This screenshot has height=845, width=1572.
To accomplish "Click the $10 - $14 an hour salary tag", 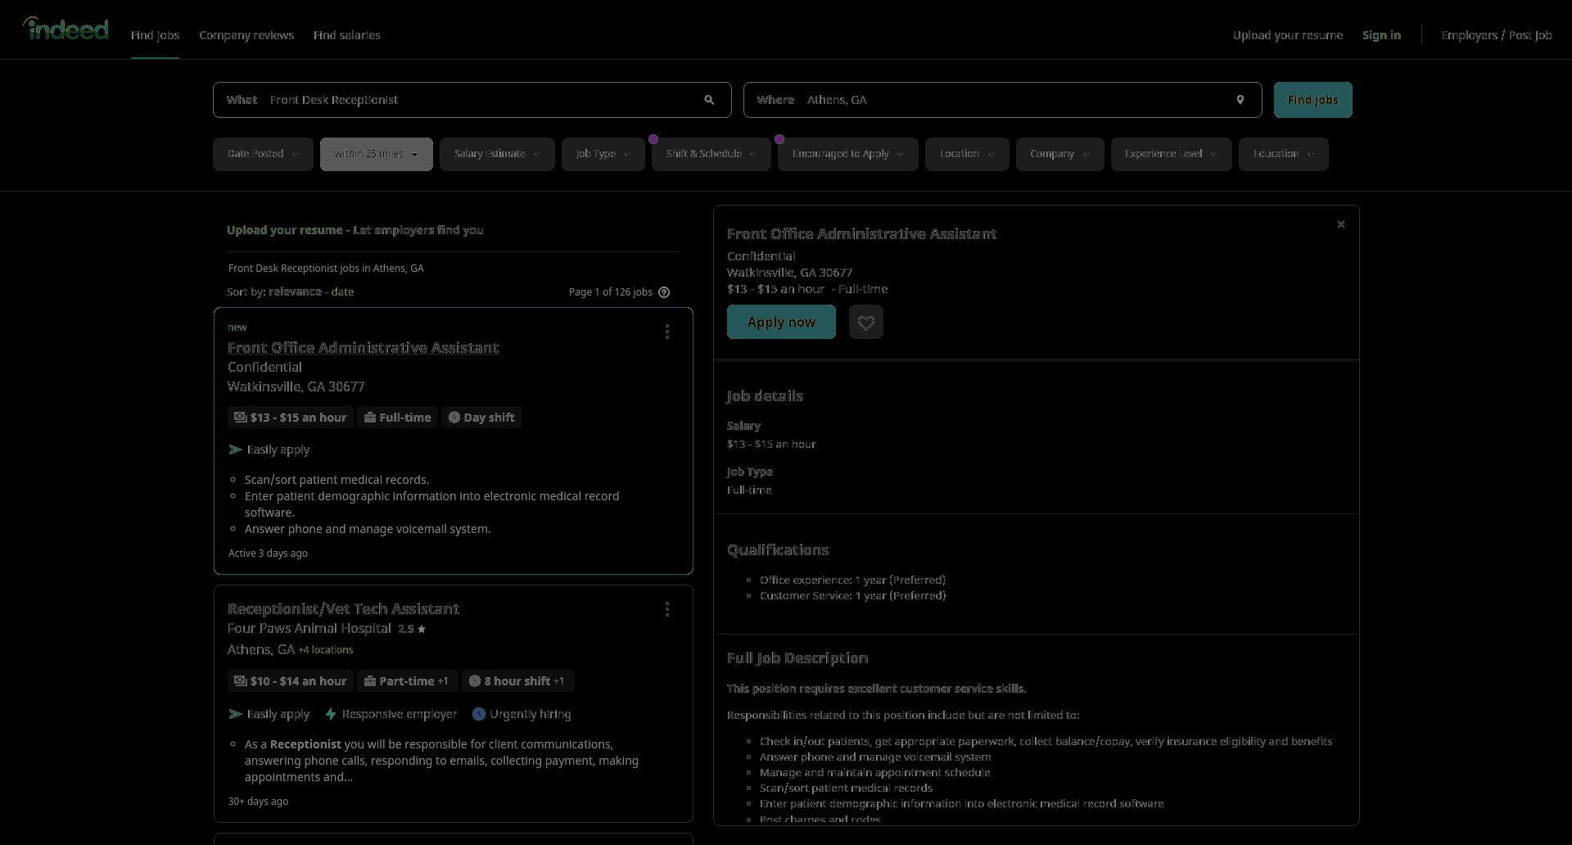I will [291, 681].
